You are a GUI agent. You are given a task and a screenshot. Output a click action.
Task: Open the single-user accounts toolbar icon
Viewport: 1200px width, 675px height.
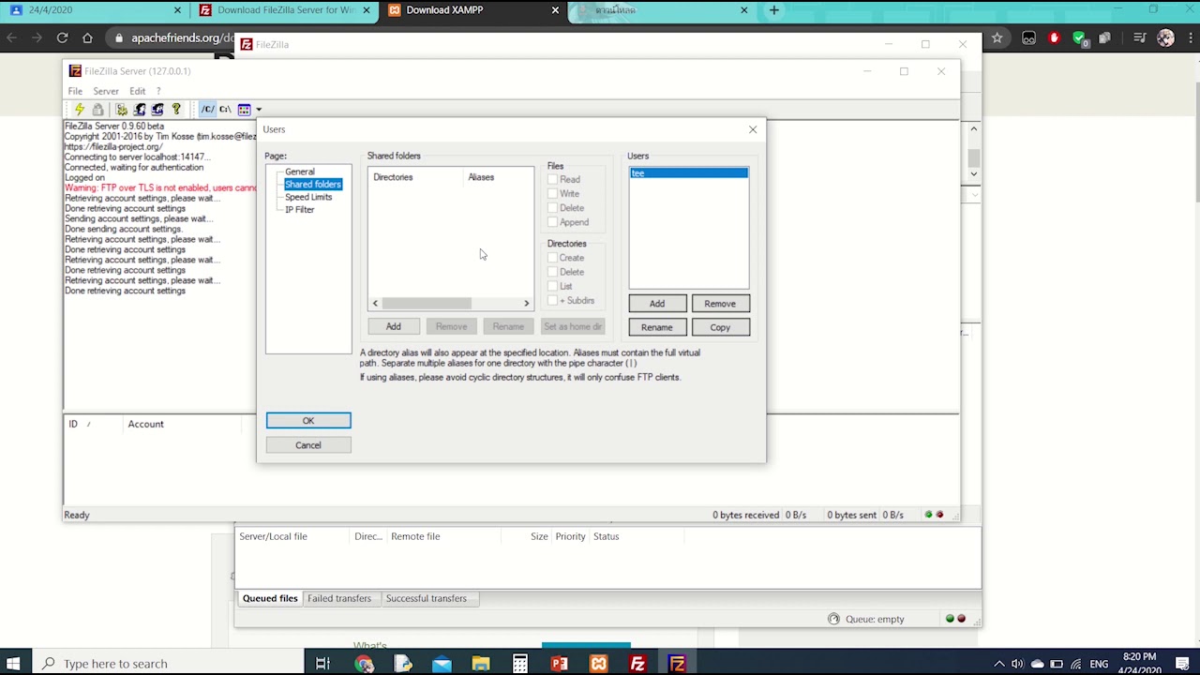click(140, 110)
